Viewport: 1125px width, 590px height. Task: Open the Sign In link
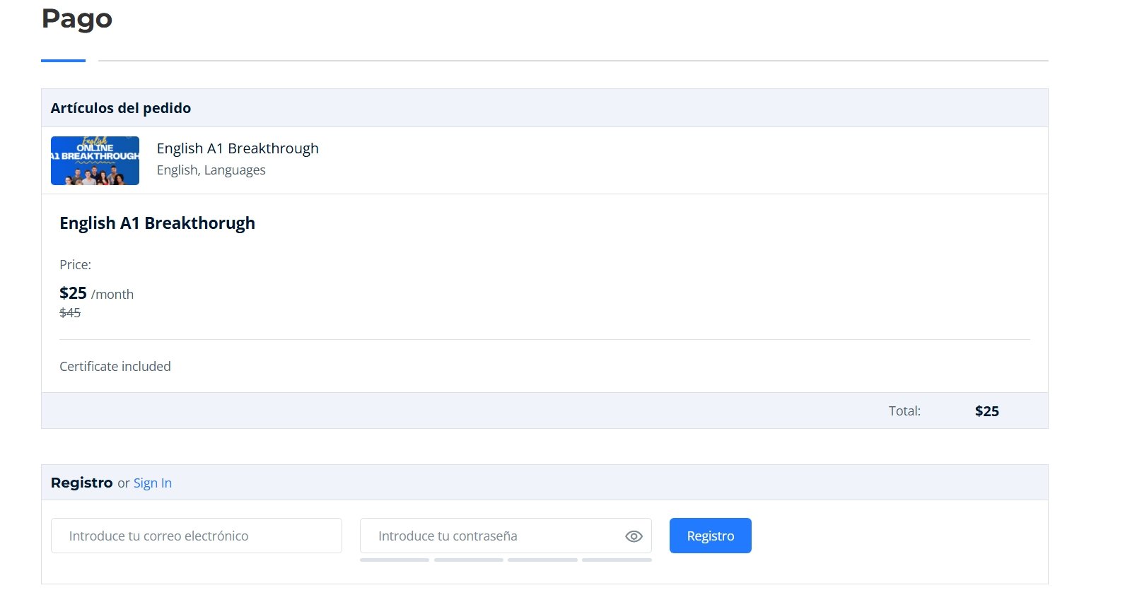pos(153,483)
